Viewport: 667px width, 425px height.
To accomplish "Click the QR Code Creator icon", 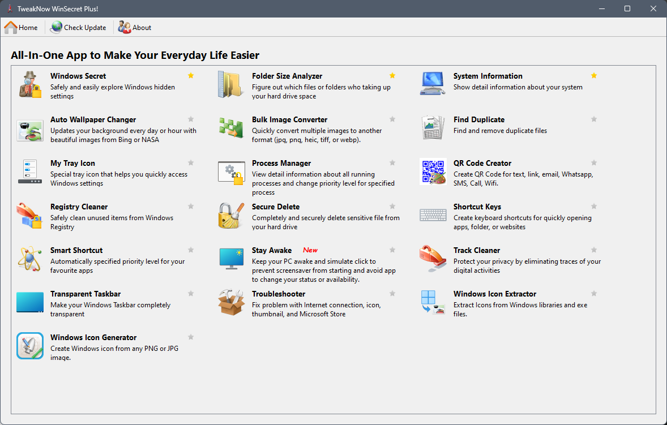I will click(433, 172).
